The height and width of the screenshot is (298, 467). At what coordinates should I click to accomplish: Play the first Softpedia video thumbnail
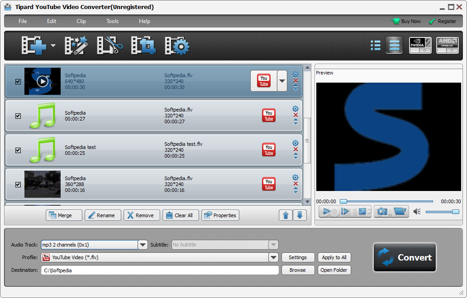click(43, 81)
